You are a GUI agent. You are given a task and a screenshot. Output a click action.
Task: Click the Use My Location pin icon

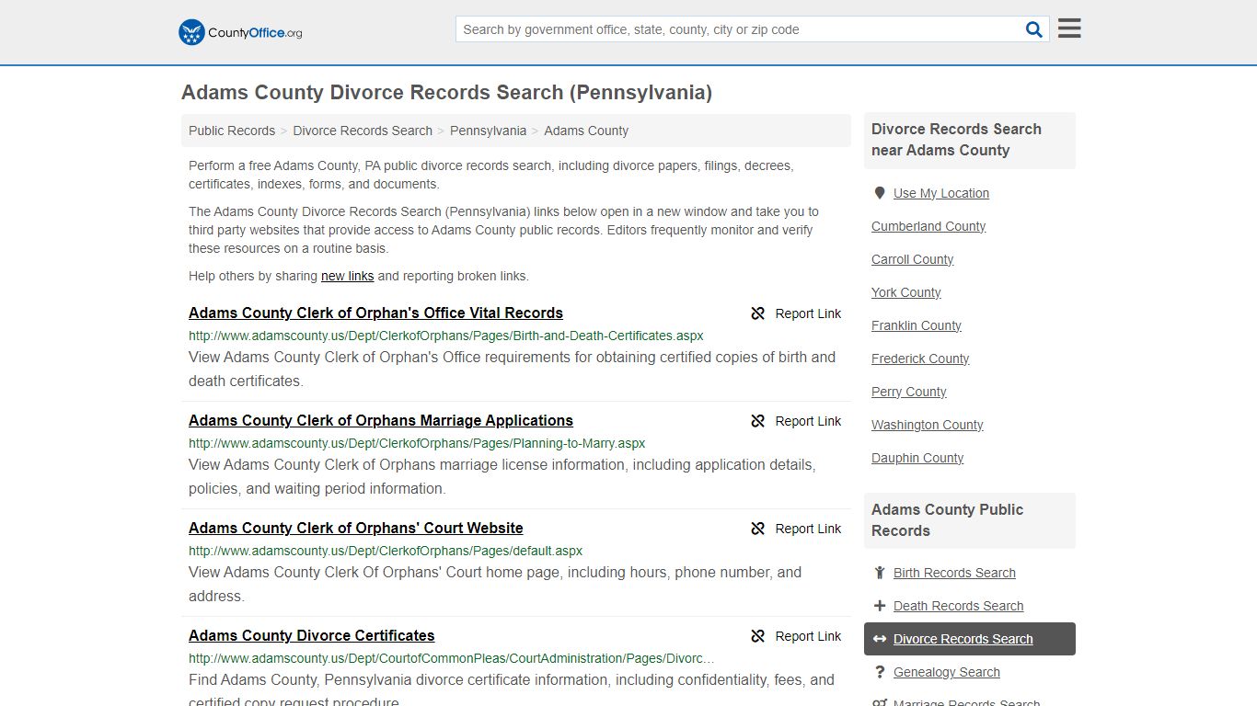click(x=880, y=193)
